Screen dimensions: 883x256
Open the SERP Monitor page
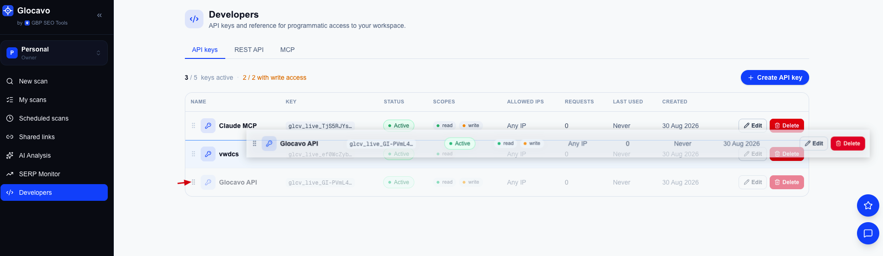pyautogui.click(x=54, y=174)
